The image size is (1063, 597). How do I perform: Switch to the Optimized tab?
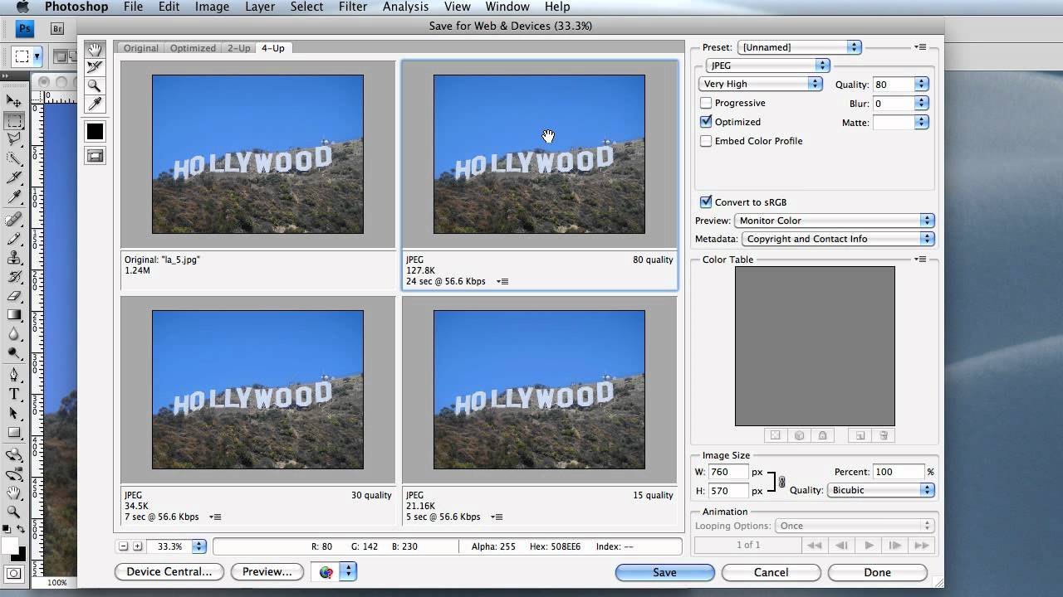point(193,48)
